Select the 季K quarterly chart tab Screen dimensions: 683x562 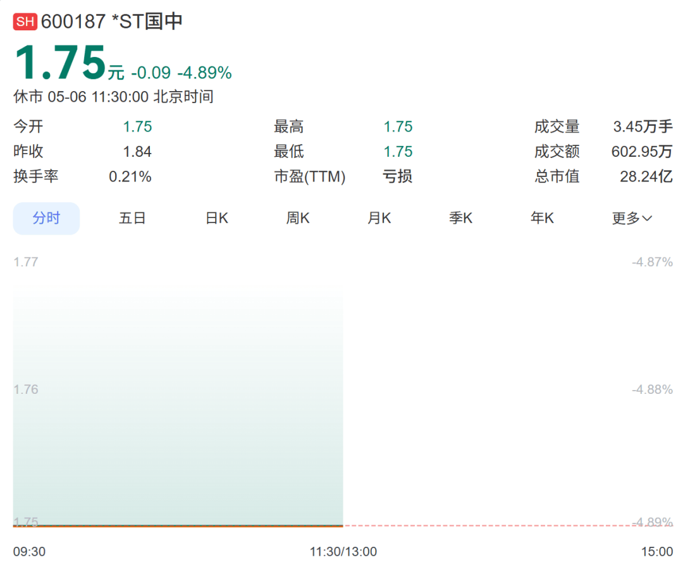pos(461,218)
